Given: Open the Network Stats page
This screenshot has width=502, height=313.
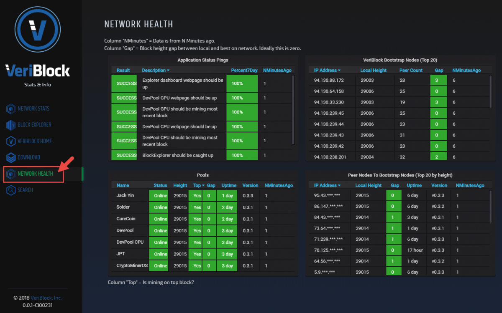Looking at the screenshot, I should point(33,109).
